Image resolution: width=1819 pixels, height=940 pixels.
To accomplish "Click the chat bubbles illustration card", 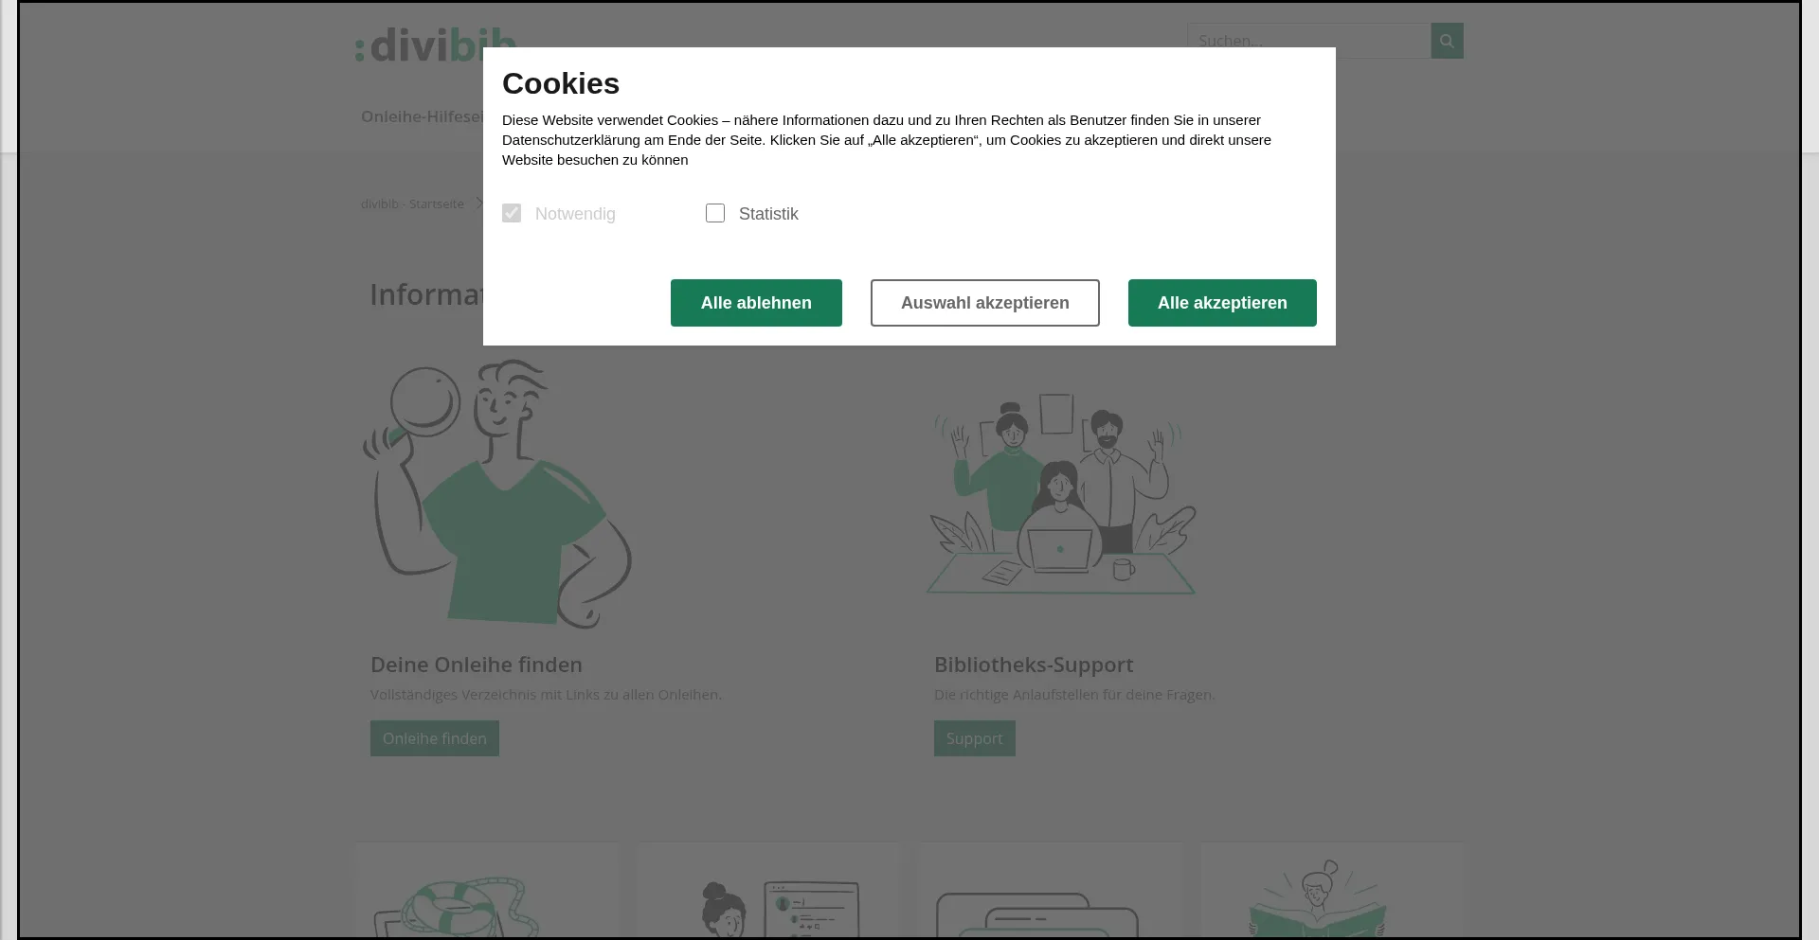I will pos(1051,891).
